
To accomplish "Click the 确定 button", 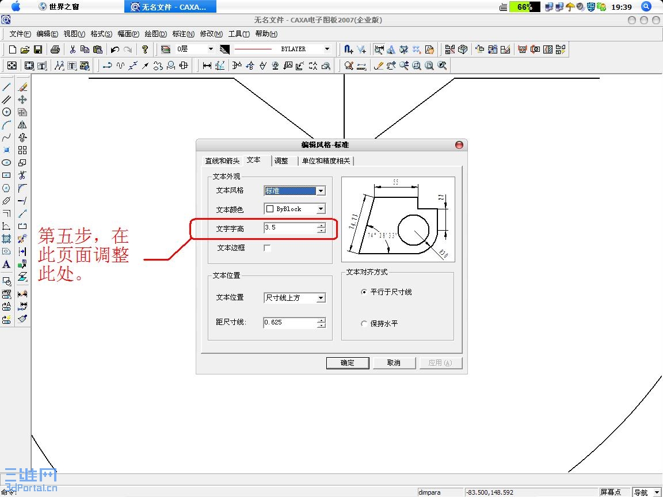I will (348, 362).
